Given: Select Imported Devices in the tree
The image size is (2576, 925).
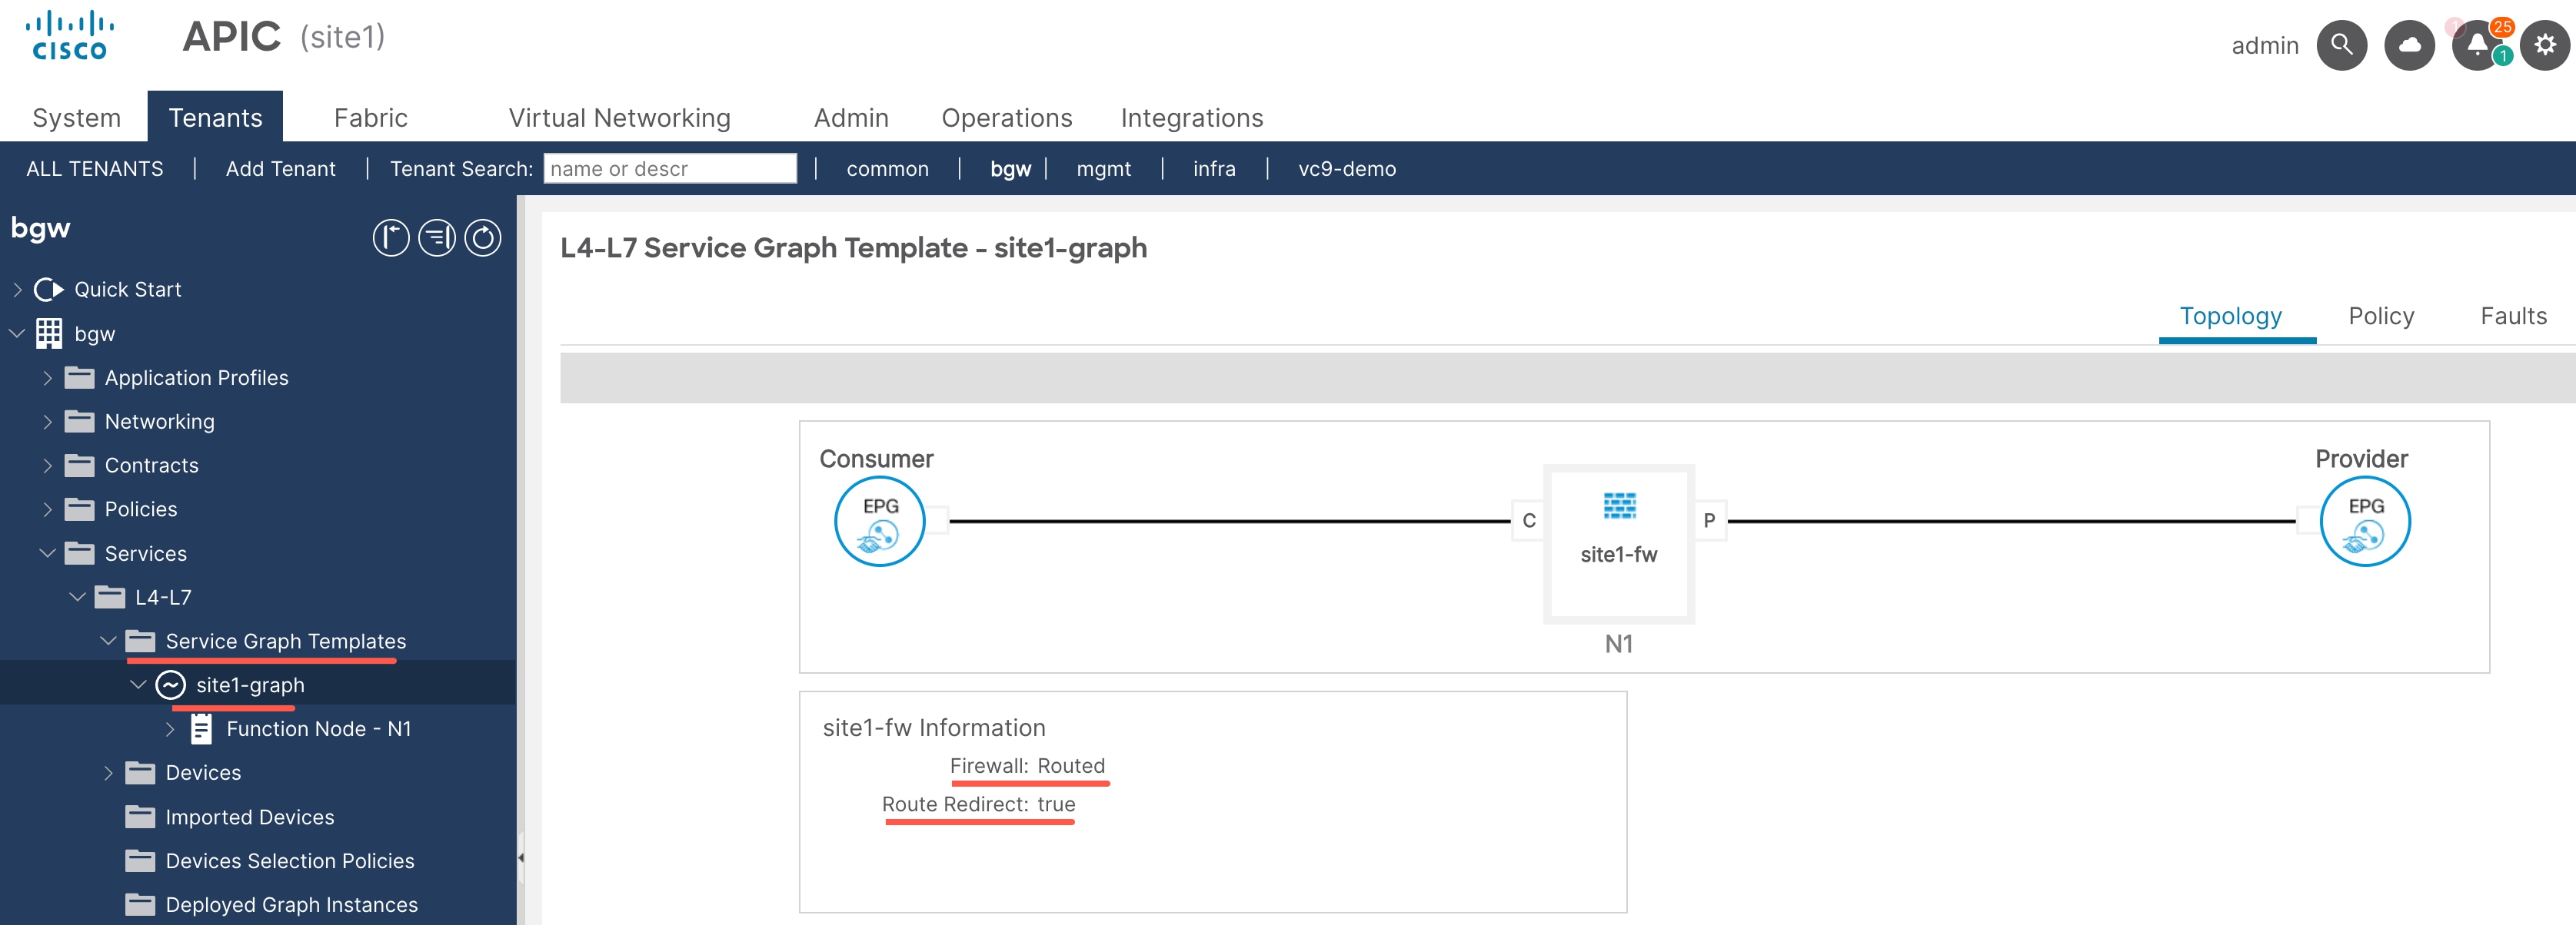Looking at the screenshot, I should pos(250,817).
